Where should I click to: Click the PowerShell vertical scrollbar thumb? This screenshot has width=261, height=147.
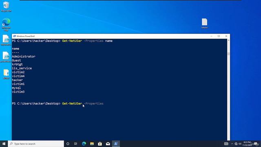pos(228,54)
